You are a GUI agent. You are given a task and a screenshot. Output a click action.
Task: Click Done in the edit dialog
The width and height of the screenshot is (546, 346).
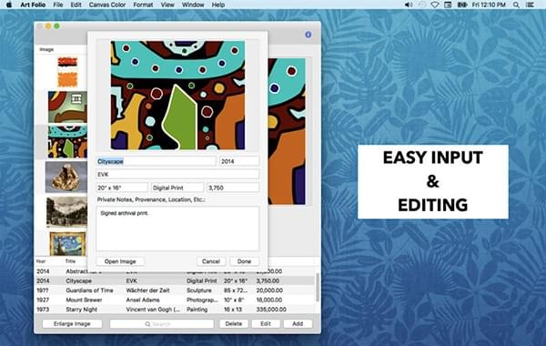pos(244,261)
